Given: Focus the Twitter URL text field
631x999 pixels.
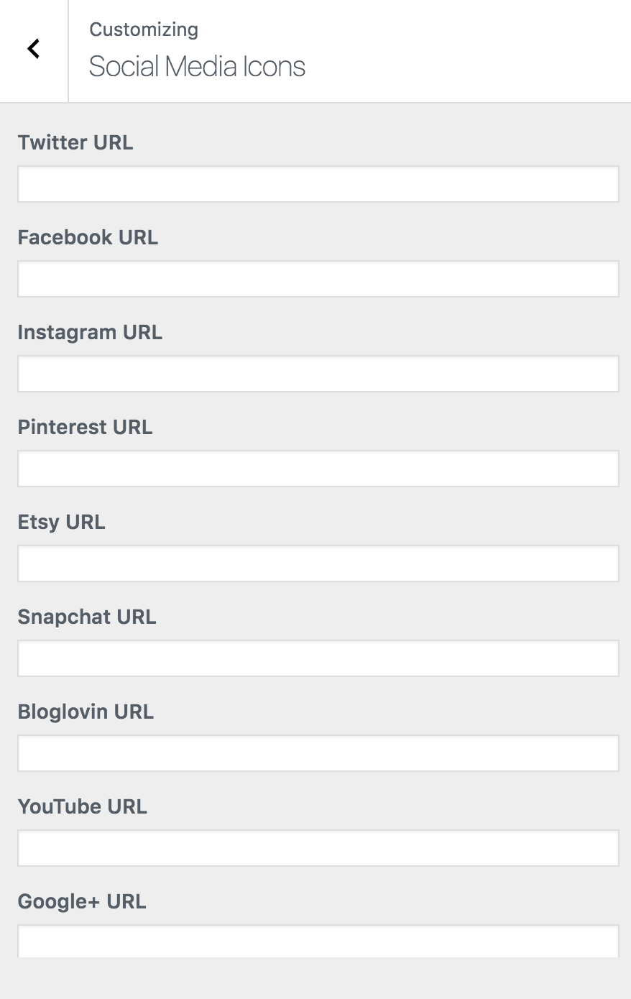Looking at the screenshot, I should pos(318,184).
